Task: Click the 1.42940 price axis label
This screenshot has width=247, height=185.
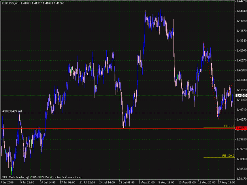Action: (241, 50)
